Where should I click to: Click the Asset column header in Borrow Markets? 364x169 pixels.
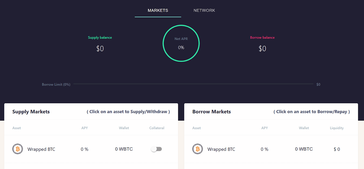click(197, 128)
